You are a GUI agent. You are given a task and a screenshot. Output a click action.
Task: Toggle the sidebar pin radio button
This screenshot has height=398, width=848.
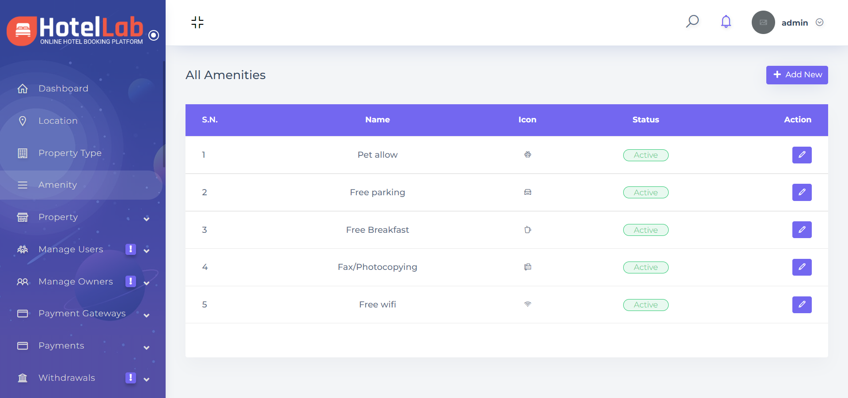point(154,35)
